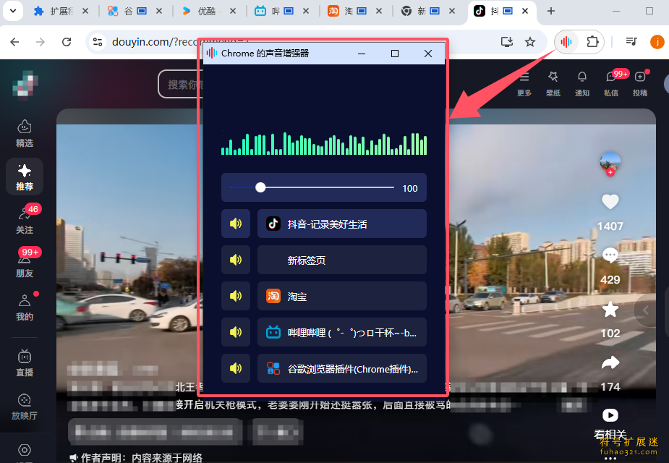This screenshot has width=669, height=463.
Task: Open 直播 in Douyin sidebar
Action: [x=25, y=363]
